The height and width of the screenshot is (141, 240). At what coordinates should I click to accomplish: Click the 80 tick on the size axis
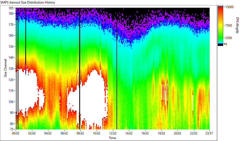tap(11, 124)
